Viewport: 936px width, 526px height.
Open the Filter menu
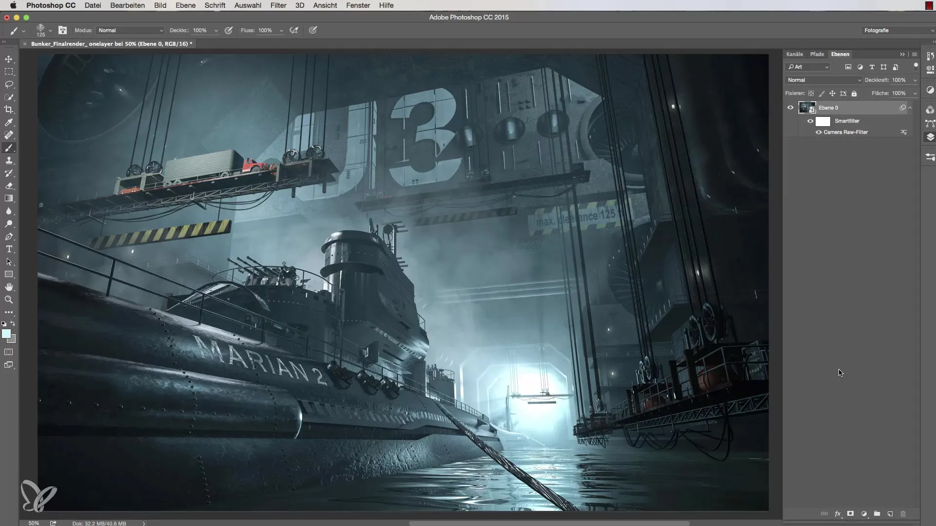click(x=278, y=5)
